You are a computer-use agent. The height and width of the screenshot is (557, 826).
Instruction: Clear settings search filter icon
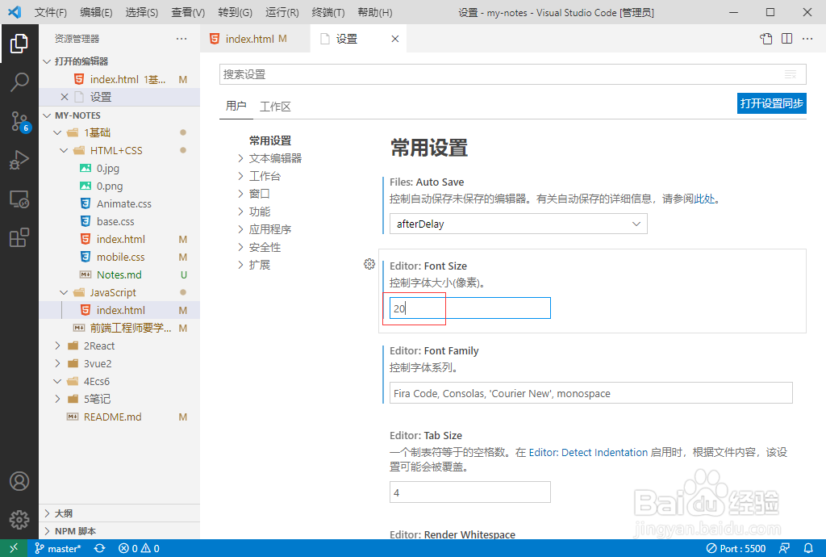[791, 74]
